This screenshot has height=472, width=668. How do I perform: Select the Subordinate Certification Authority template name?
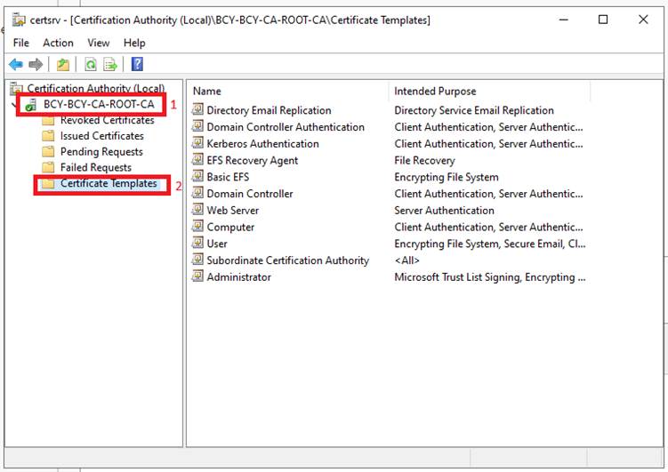(288, 260)
